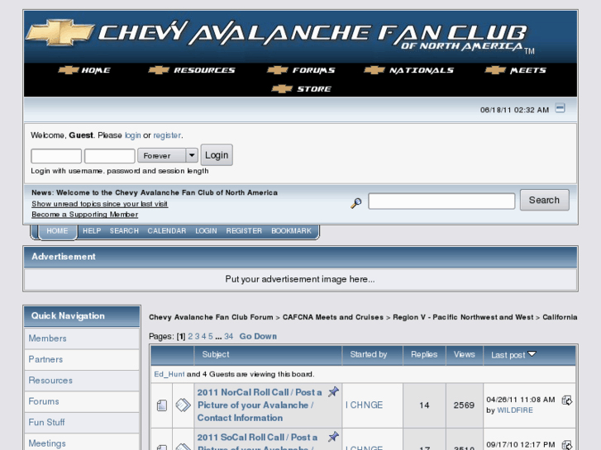Viewport: 601px width, 450px height.
Task: Open Resources in Quick Navigation
Action: (x=50, y=381)
